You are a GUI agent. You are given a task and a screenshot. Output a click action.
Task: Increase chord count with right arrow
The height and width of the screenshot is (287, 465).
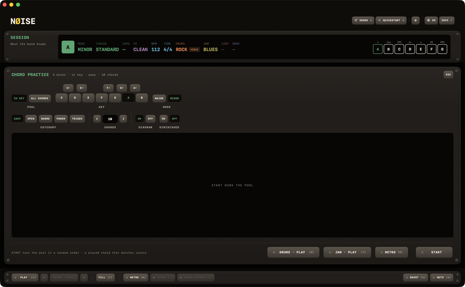coord(123,119)
